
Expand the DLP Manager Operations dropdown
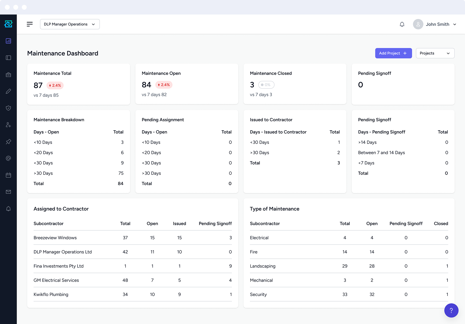coord(70,24)
